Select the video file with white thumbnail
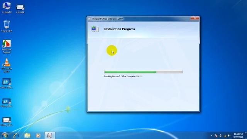This screenshot has height=139, width=247. (x=7, y=122)
